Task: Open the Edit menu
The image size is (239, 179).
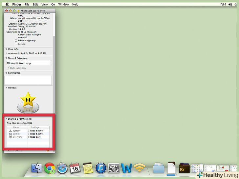Action: pos(35,4)
